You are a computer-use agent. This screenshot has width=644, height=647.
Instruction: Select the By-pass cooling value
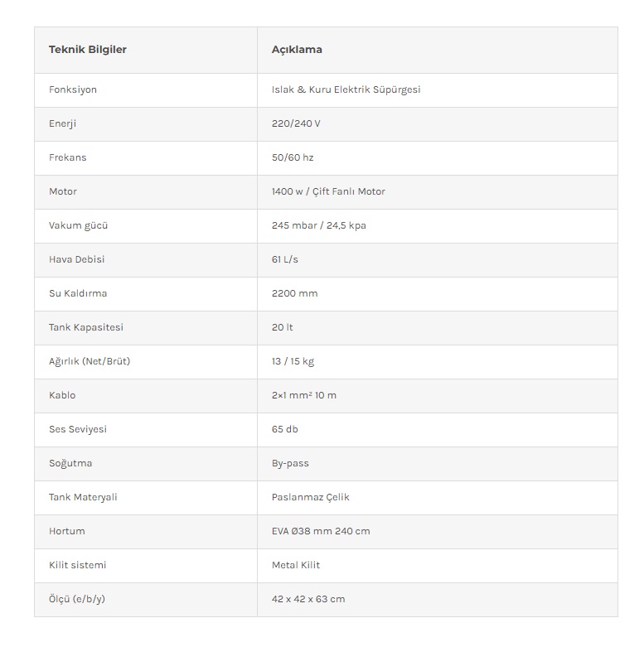tap(290, 463)
